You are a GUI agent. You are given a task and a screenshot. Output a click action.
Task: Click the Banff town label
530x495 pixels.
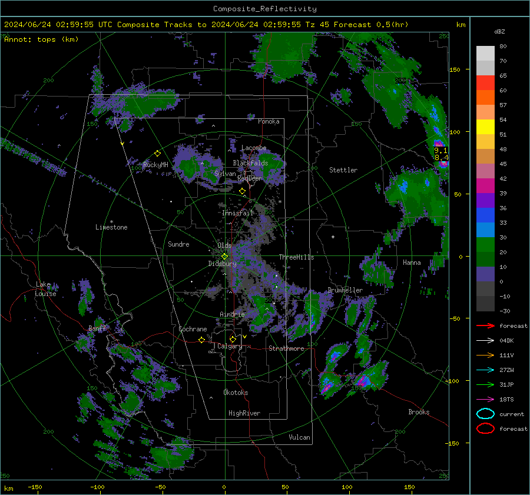point(97,328)
